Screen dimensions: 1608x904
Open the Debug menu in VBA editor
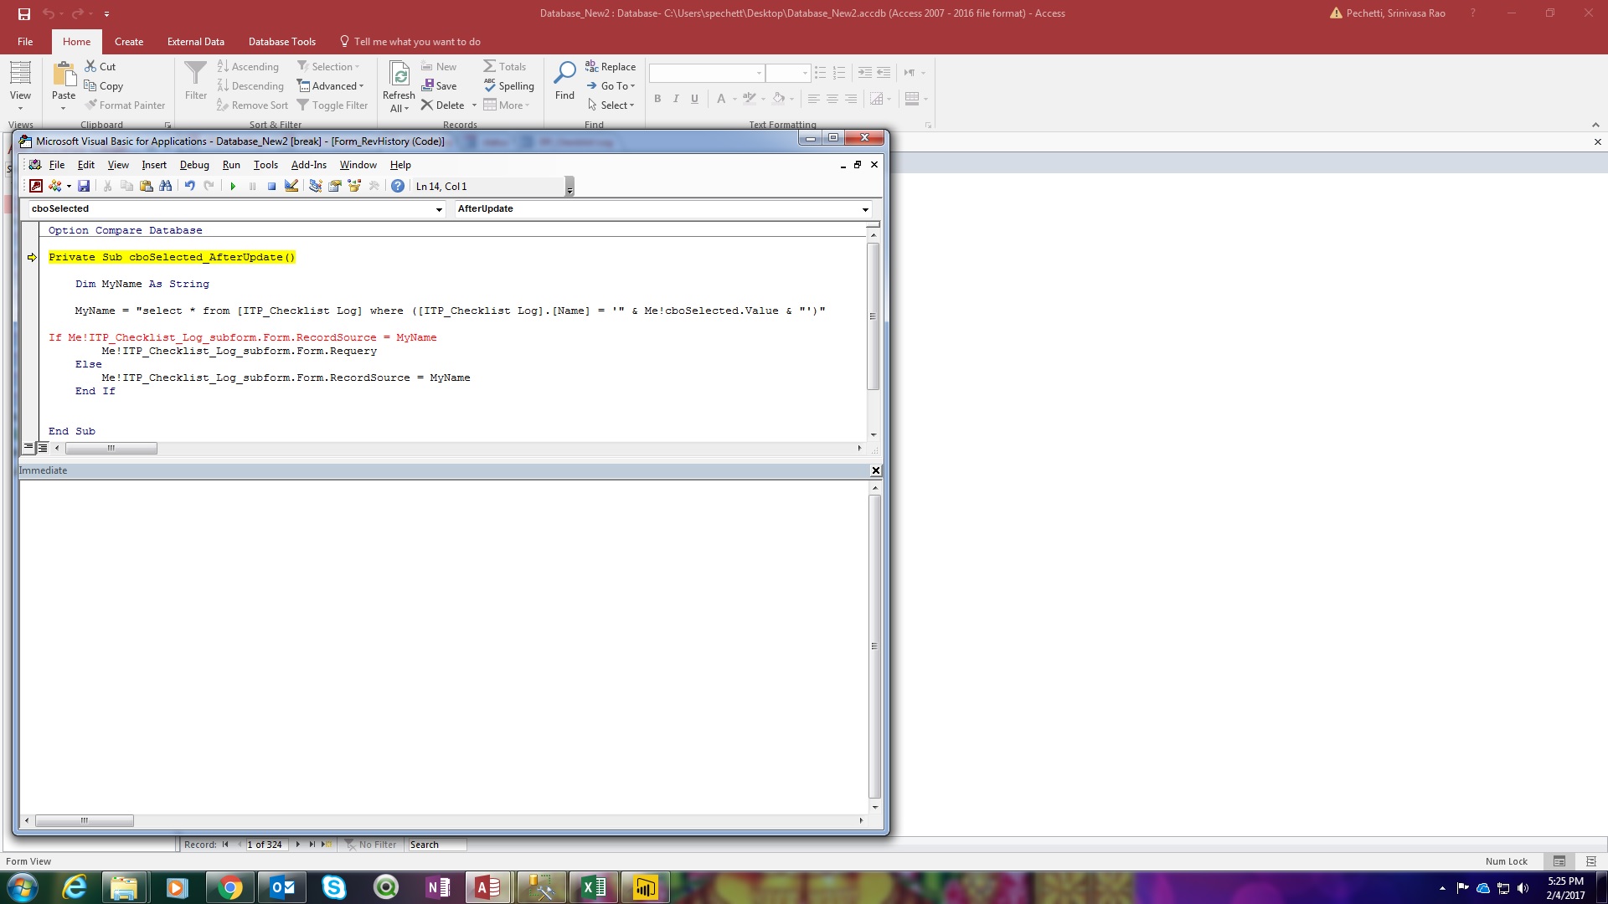pos(194,165)
